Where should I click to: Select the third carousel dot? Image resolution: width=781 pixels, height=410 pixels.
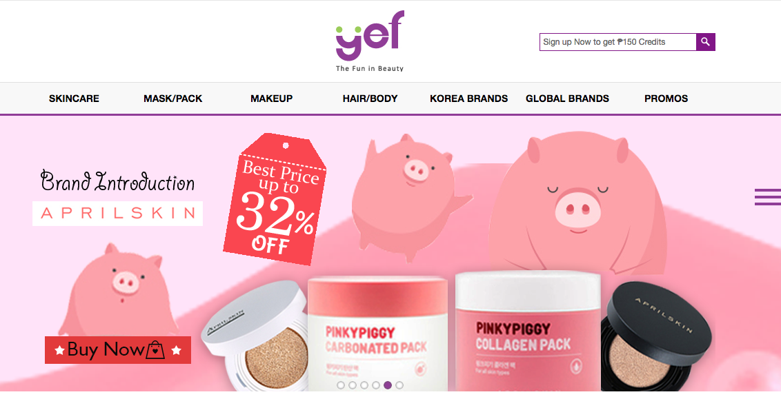(x=364, y=385)
